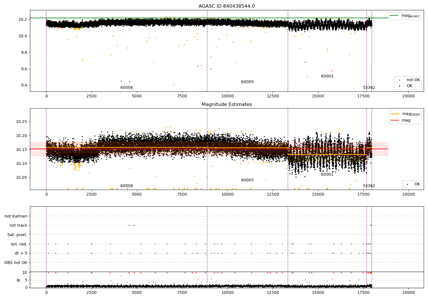Click the 'dr' y-axis label
The height and width of the screenshot is (299, 428).
[x=19, y=280]
